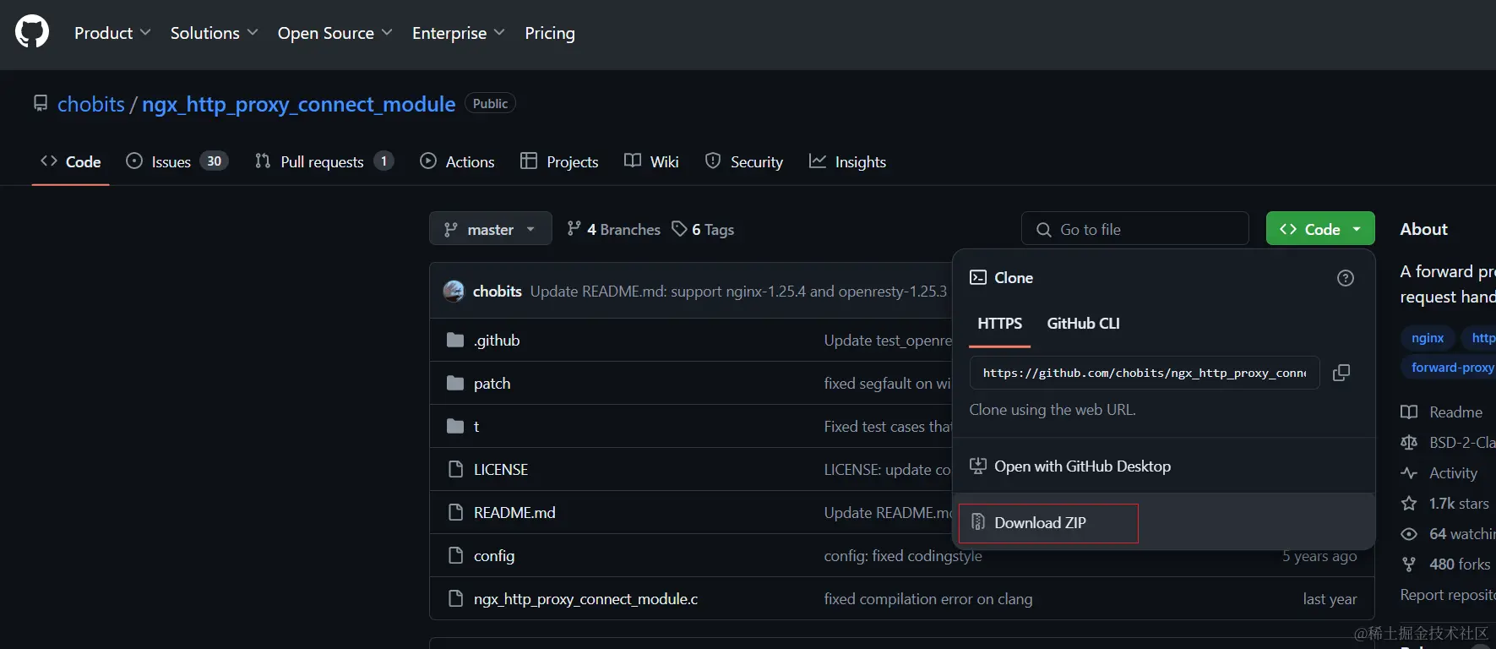This screenshot has width=1496, height=649.
Task: Open the Product menu
Action: pos(112,33)
